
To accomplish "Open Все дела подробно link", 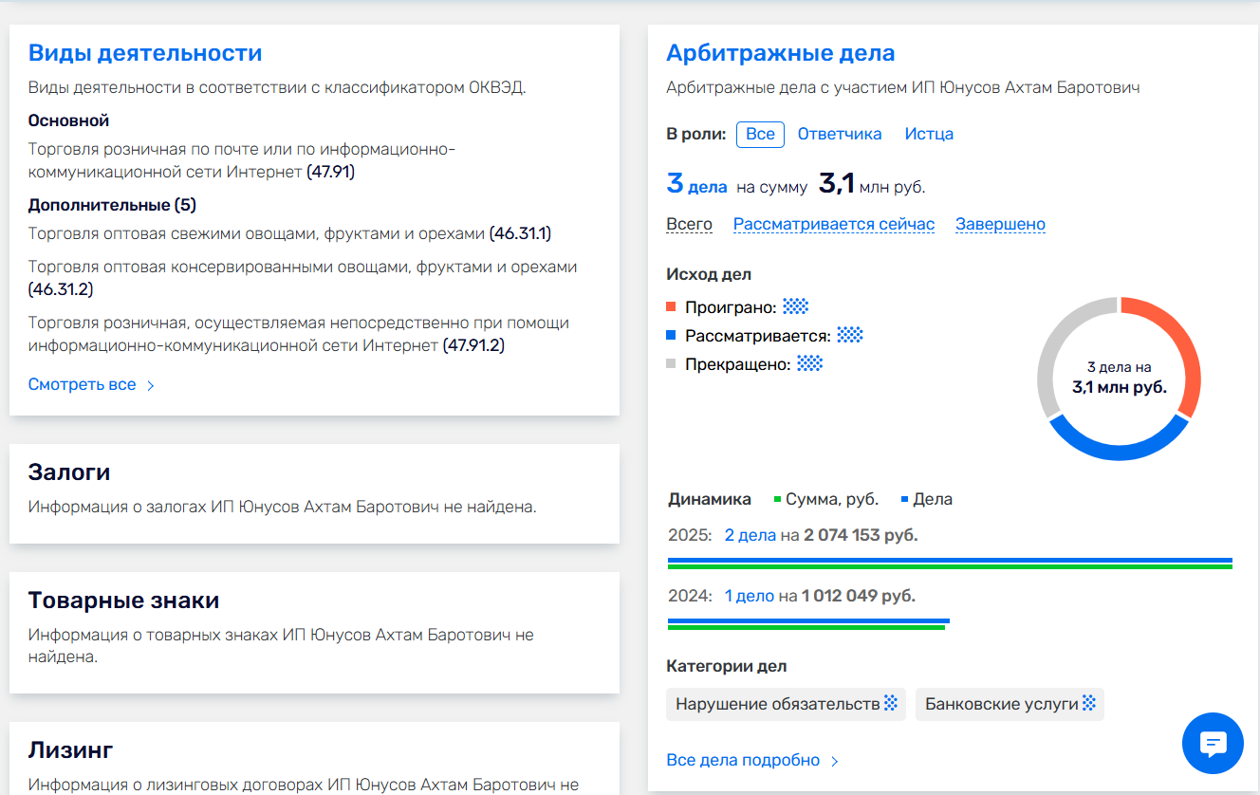I will tap(743, 760).
